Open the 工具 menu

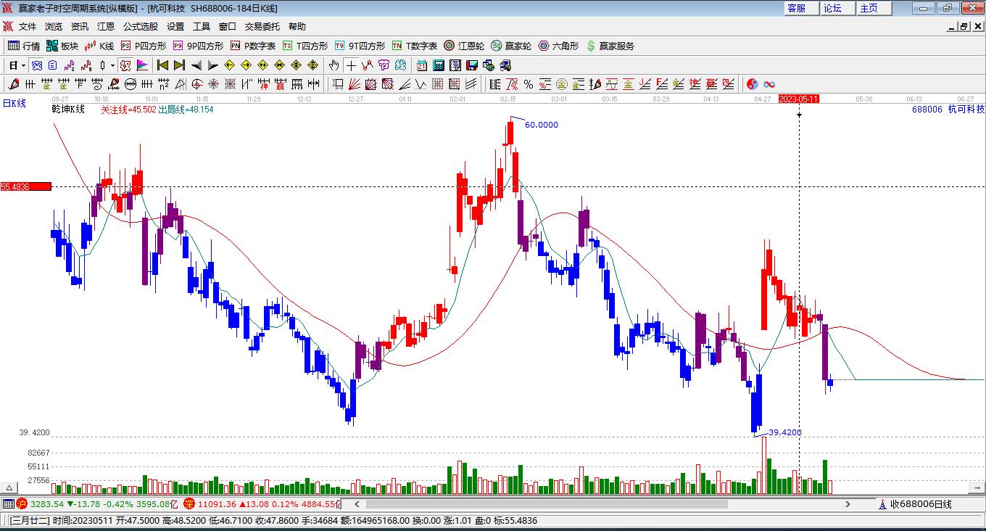(x=202, y=27)
